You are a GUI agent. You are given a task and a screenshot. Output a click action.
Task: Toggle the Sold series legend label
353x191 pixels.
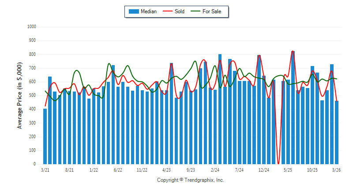(180, 11)
